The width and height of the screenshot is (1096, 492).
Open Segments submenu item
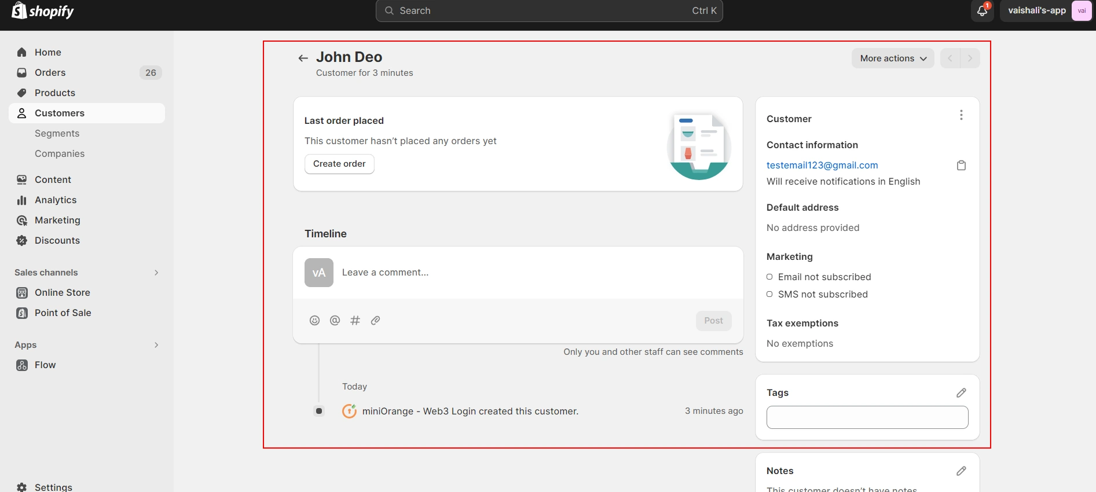57,133
